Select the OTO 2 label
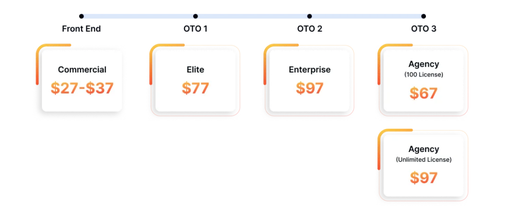 [x=309, y=29]
